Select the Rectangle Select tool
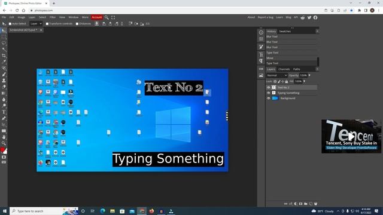383x215 pixels. click(4, 37)
